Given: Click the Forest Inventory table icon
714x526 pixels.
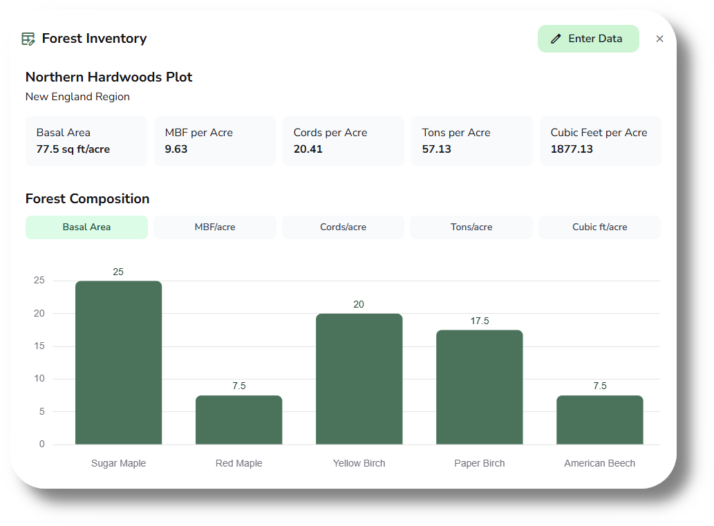Looking at the screenshot, I should click(x=28, y=39).
